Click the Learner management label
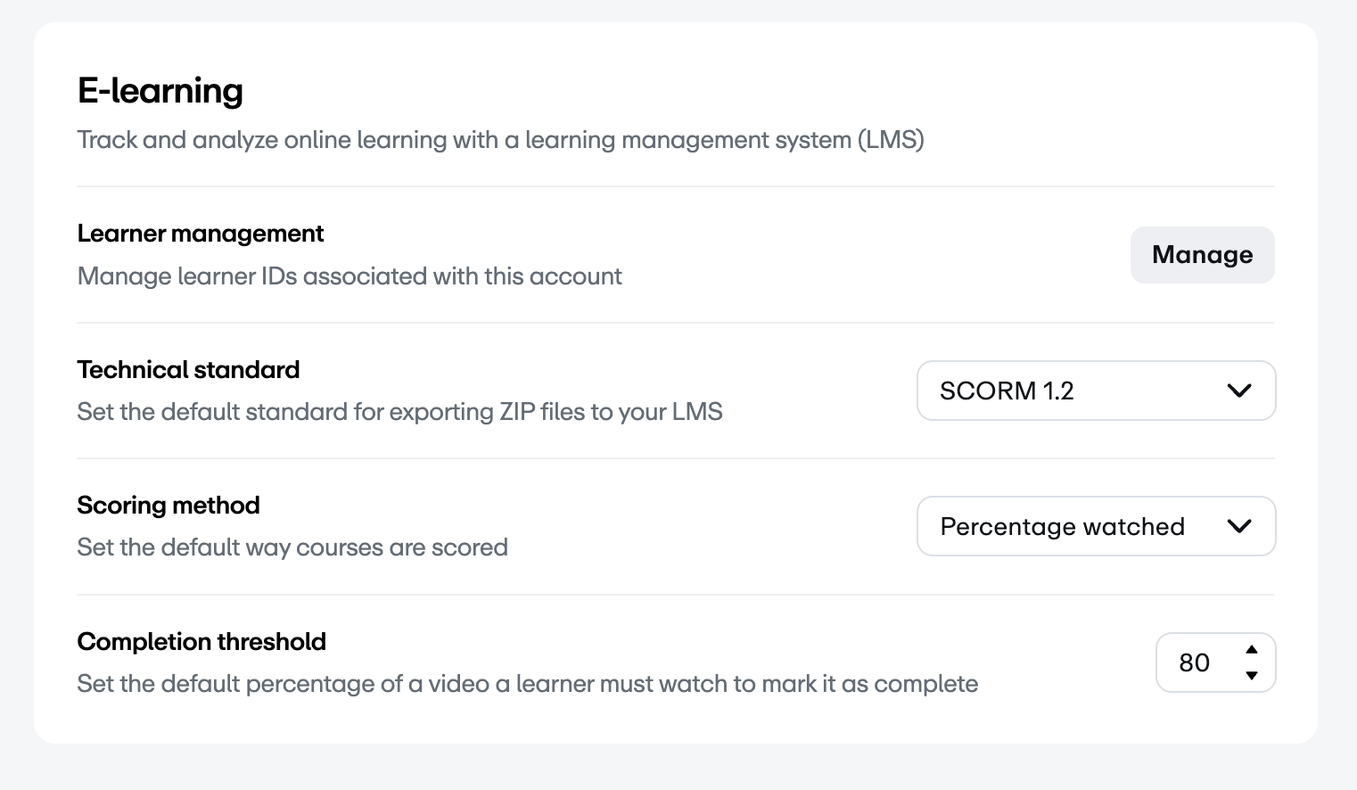This screenshot has width=1357, height=790. (201, 234)
